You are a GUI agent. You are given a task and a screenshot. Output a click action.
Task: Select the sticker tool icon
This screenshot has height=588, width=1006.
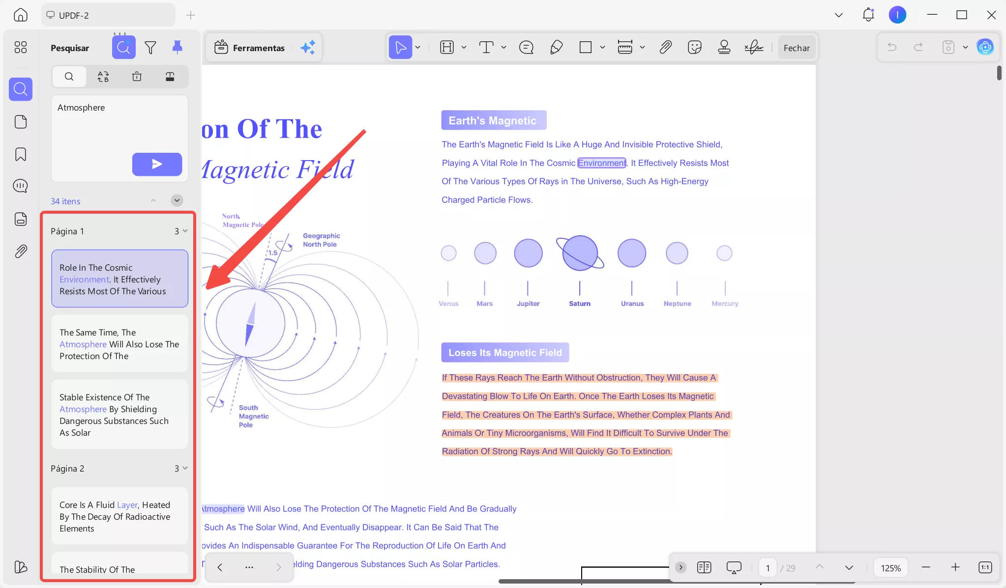(694, 48)
